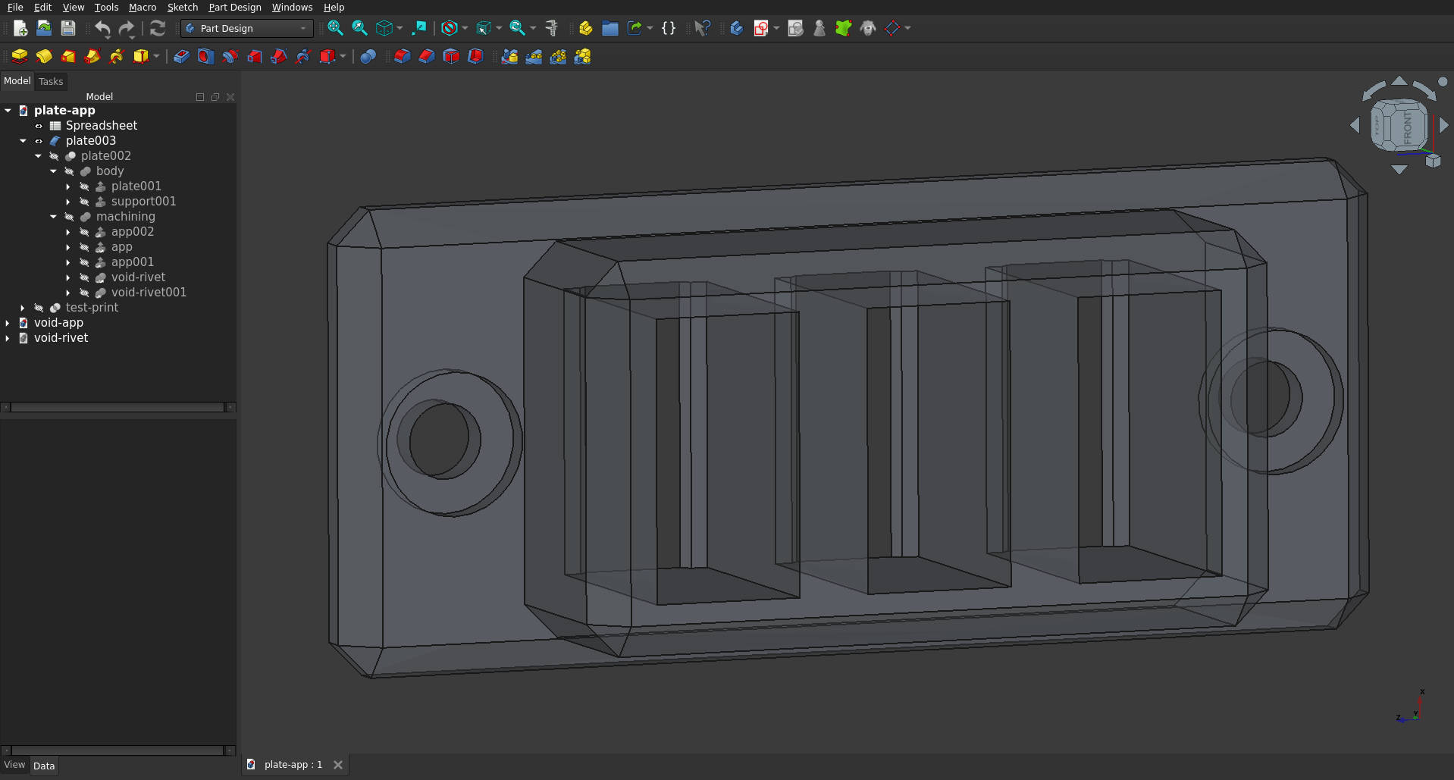Screen dimensions: 1454x780
Task: Switch to the Tasks tab
Action: coord(51,82)
